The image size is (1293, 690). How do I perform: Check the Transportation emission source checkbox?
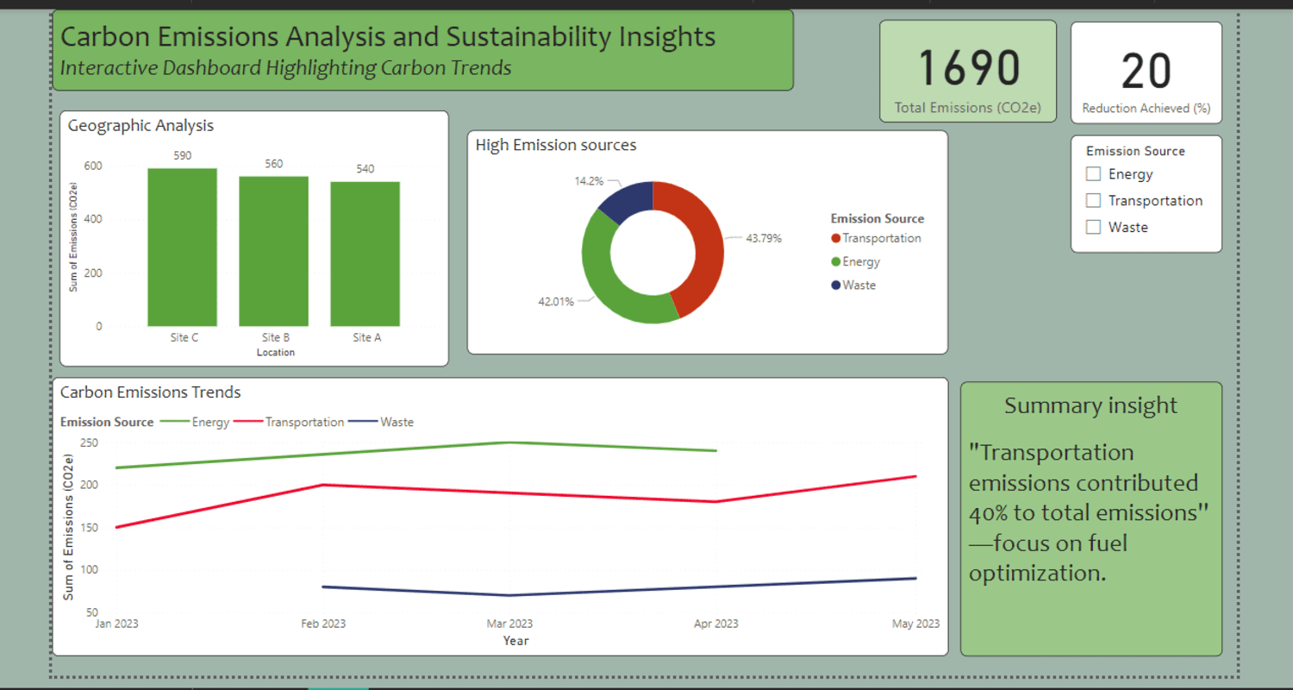coord(1094,201)
